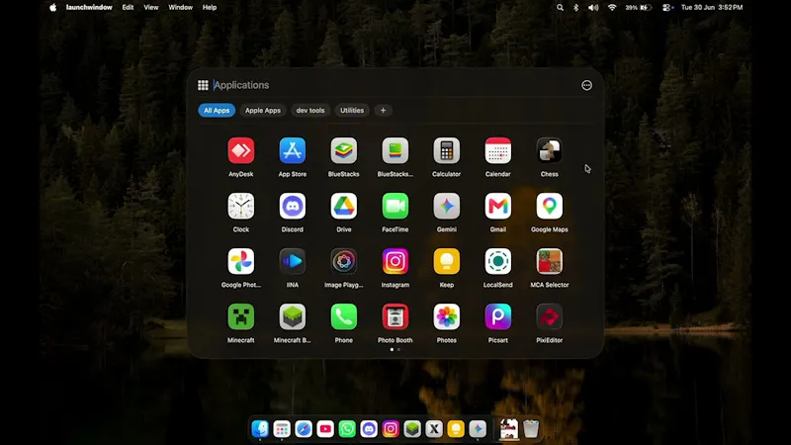Click the date and time display
Image resolution: width=791 pixels, height=445 pixels.
coord(712,7)
